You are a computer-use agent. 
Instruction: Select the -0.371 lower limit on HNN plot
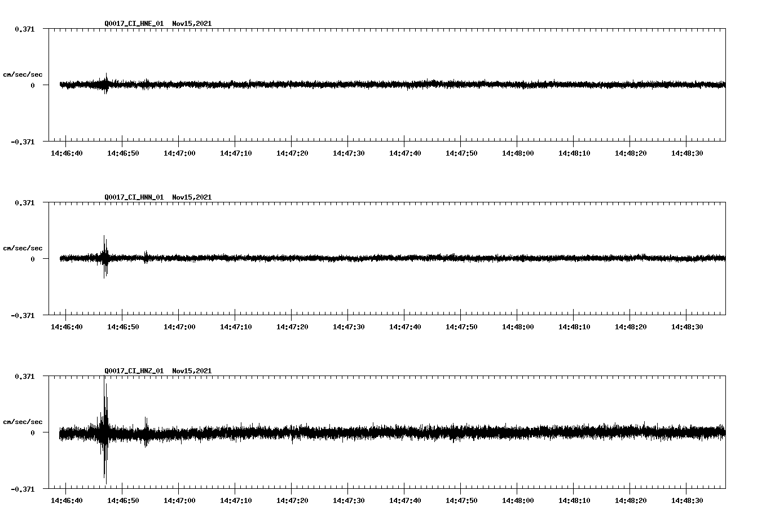[23, 316]
